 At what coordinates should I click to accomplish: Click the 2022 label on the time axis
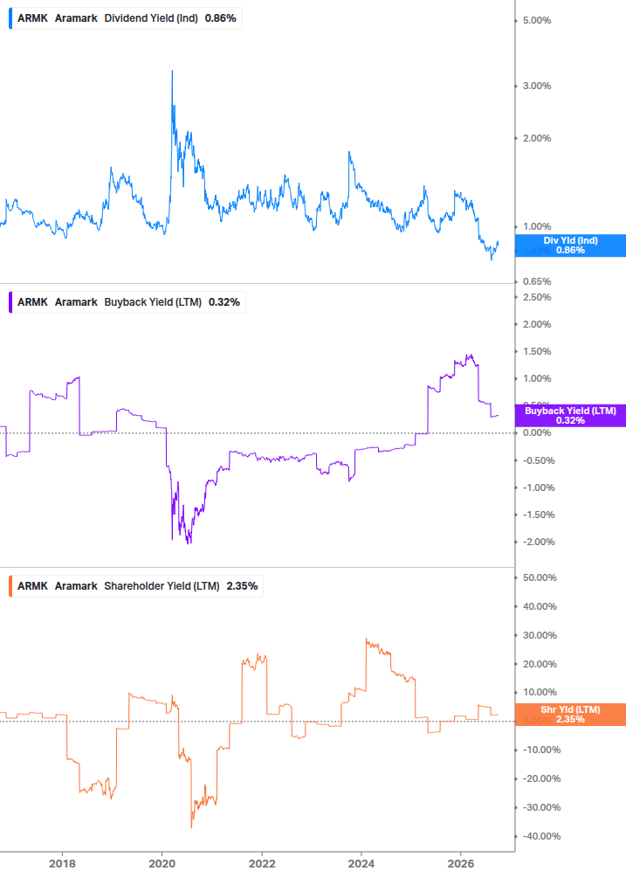261,864
